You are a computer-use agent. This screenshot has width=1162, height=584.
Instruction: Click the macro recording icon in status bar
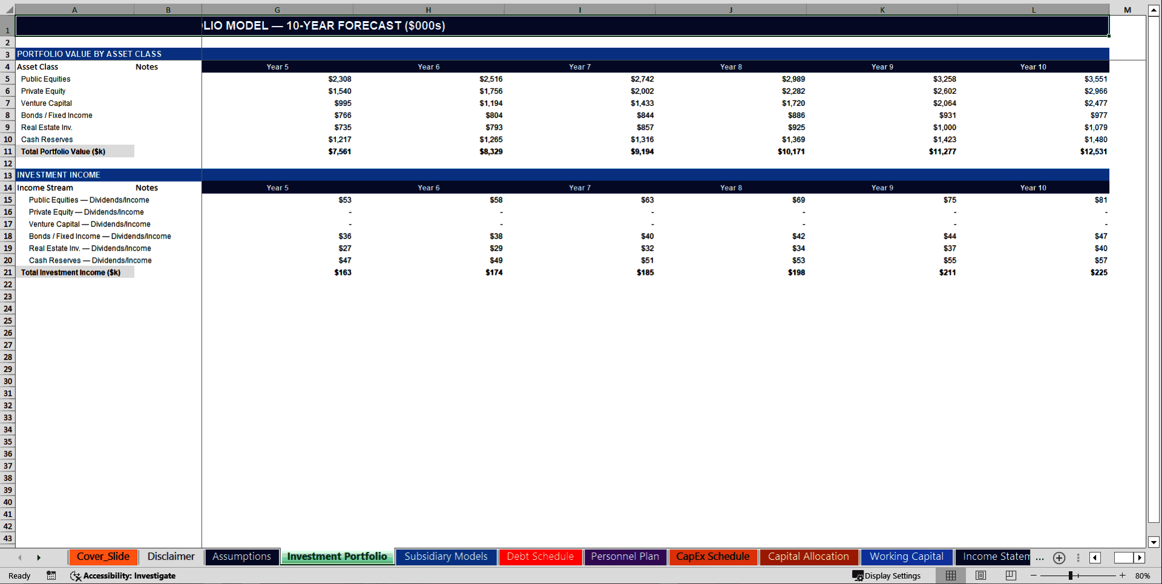(x=51, y=576)
